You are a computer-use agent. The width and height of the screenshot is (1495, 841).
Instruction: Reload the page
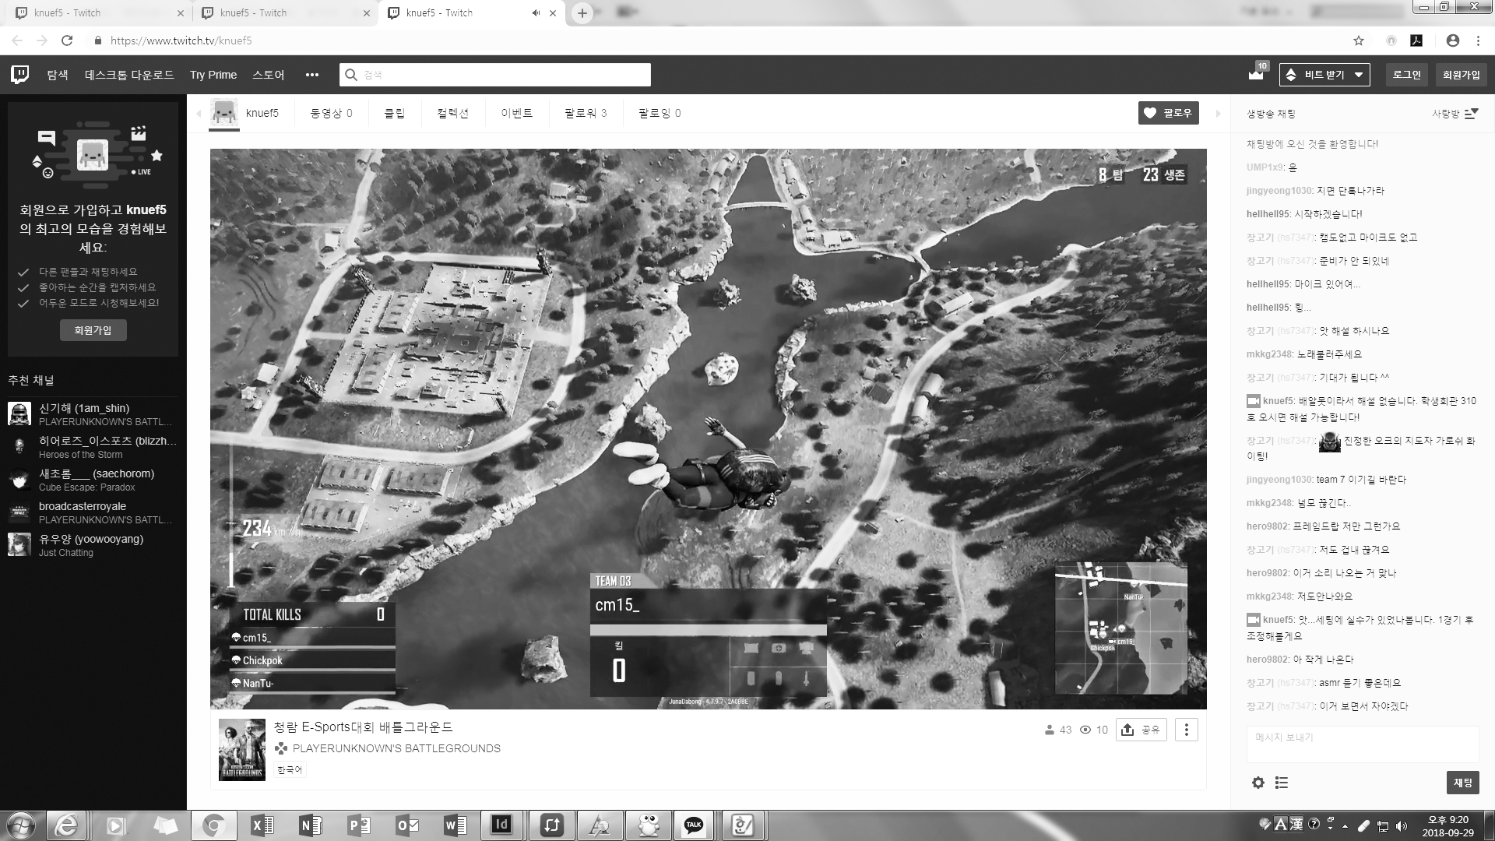coord(67,40)
